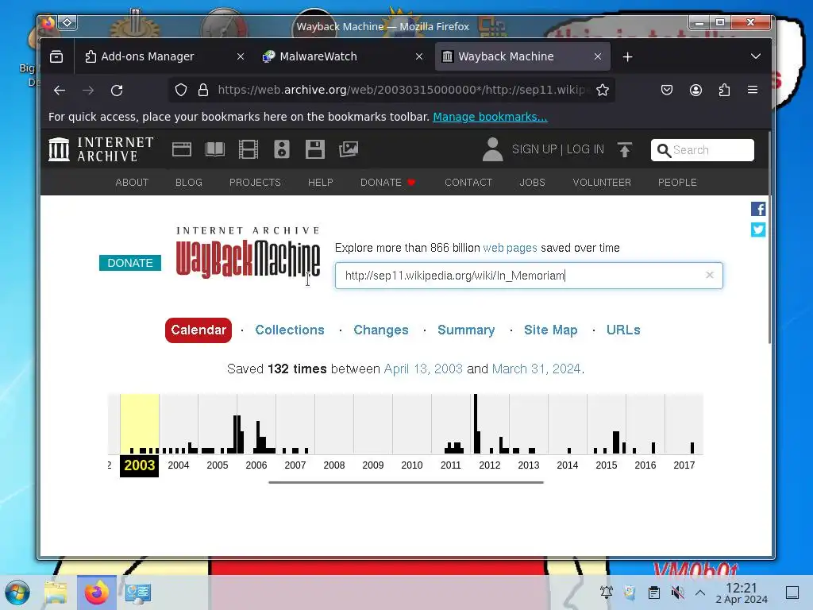Open the Video film strip icon

(x=249, y=149)
